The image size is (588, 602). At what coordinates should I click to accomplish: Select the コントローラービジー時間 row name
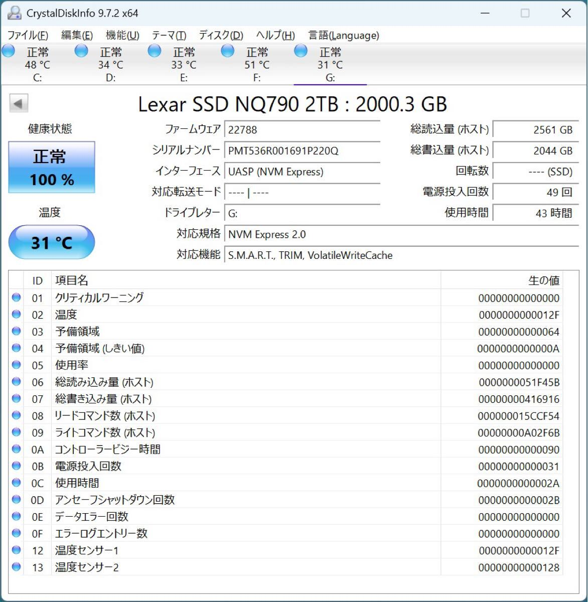(108, 449)
